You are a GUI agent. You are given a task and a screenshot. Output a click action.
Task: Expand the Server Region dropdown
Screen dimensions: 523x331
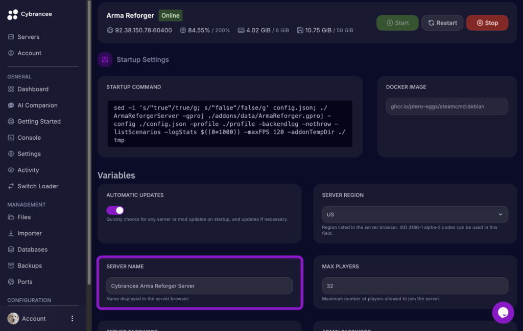415,214
